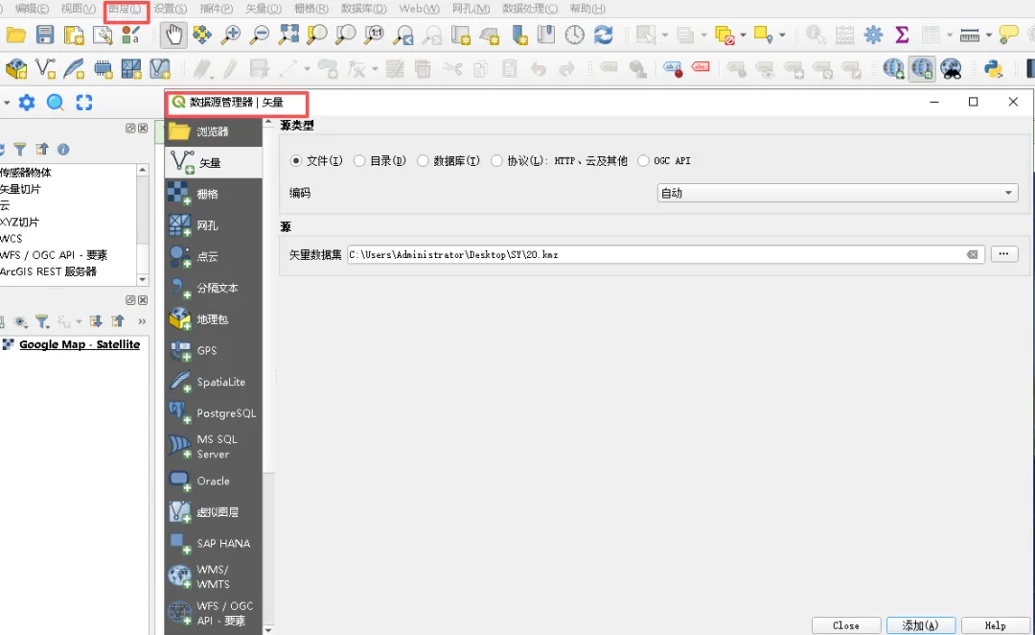Click the browser panel scrollbar down arrow
Screen dimensions: 1035x635
[143, 279]
